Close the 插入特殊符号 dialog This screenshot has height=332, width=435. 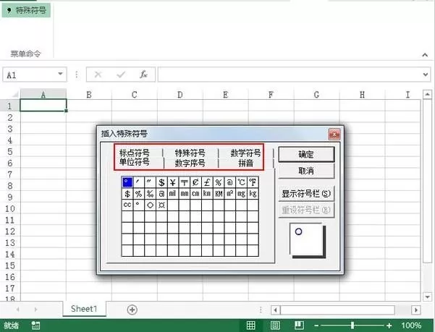[334, 135]
